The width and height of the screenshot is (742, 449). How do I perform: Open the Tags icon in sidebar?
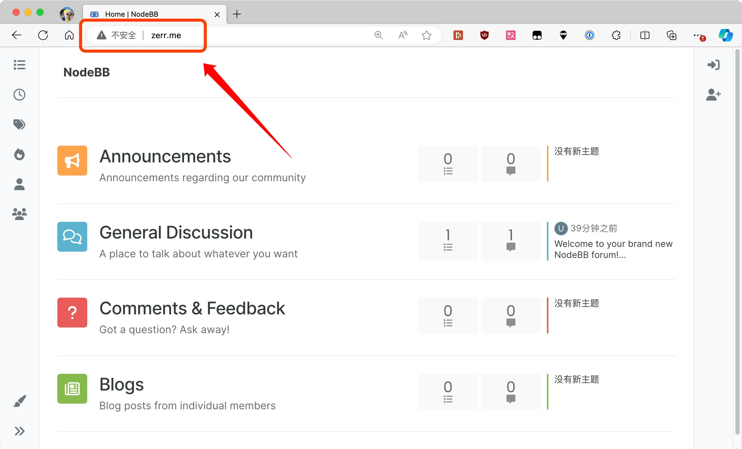tap(20, 124)
